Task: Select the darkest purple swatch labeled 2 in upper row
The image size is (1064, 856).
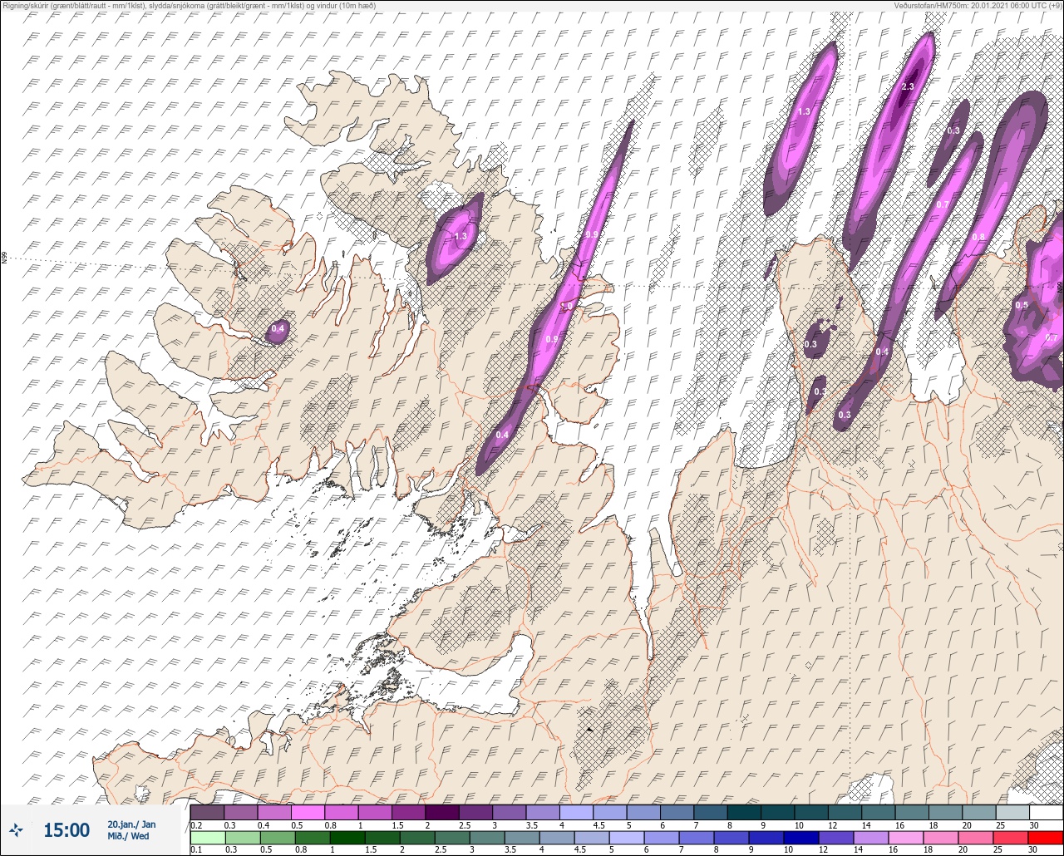Action: 441,812
